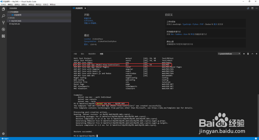Open the Source Control (Git) view
The height and width of the screenshot is (140, 259).
click(x=3, y=22)
